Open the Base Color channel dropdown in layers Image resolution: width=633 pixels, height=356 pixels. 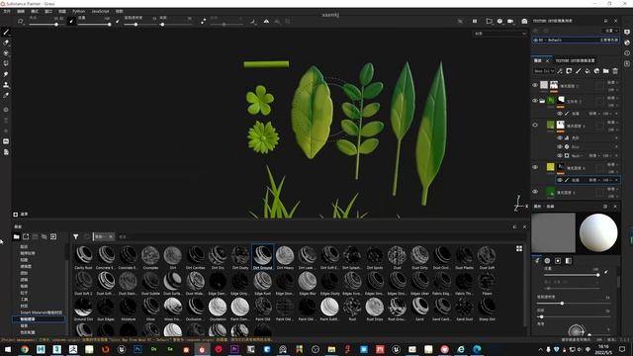pyautogui.click(x=544, y=71)
